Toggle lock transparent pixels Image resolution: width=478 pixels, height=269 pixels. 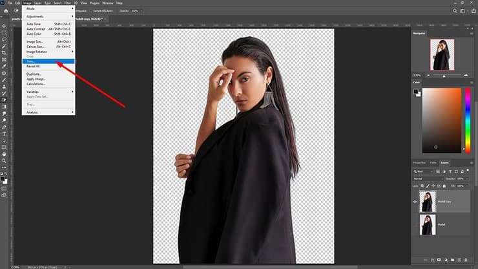point(422,186)
